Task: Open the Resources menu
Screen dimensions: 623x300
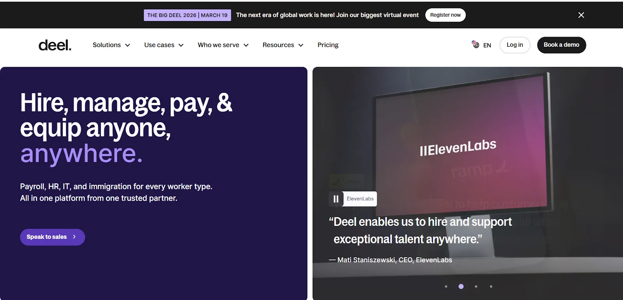Action: coord(283,45)
